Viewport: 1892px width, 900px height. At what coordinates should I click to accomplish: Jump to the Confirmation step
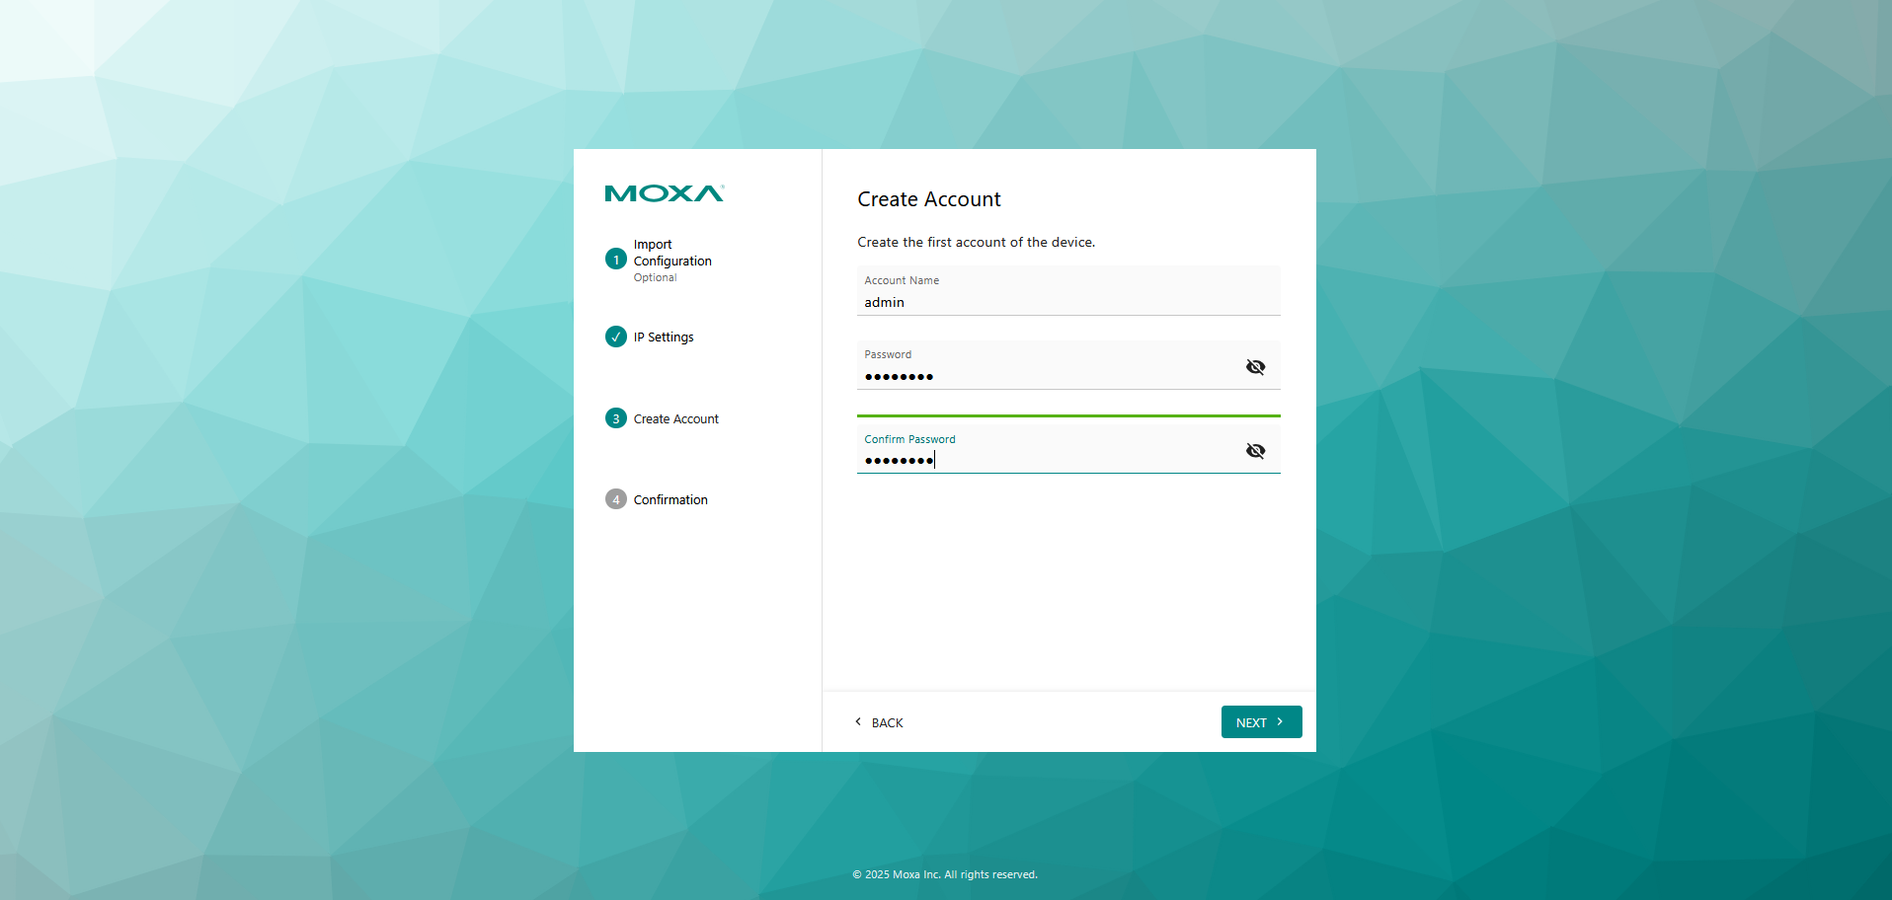[x=670, y=500]
